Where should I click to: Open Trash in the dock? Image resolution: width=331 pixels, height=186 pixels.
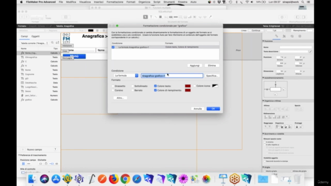click(297, 179)
